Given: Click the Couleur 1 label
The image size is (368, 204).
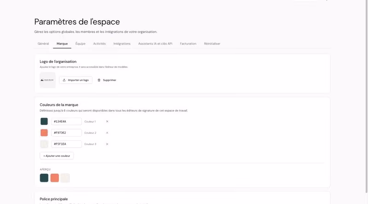Looking at the screenshot, I should [x=90, y=121].
